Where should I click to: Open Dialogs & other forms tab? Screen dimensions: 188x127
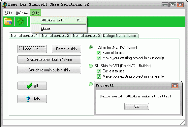[x=120, y=36]
